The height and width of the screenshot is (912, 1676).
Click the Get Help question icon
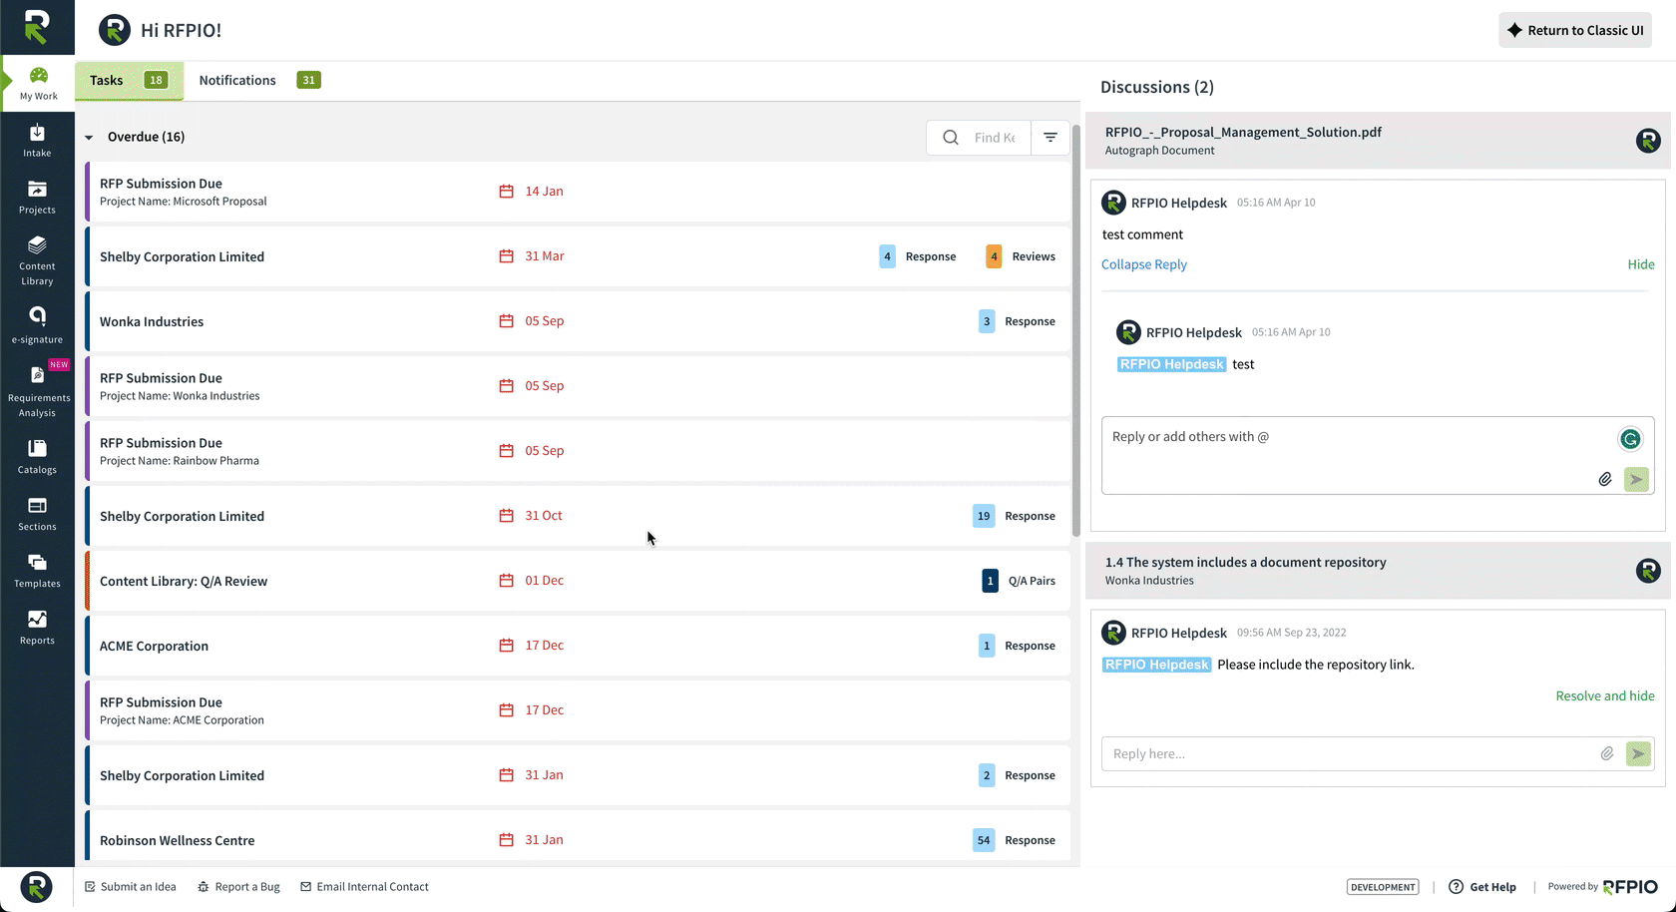pyautogui.click(x=1456, y=887)
